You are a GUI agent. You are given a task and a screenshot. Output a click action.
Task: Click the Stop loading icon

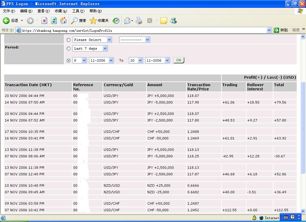click(44, 21)
